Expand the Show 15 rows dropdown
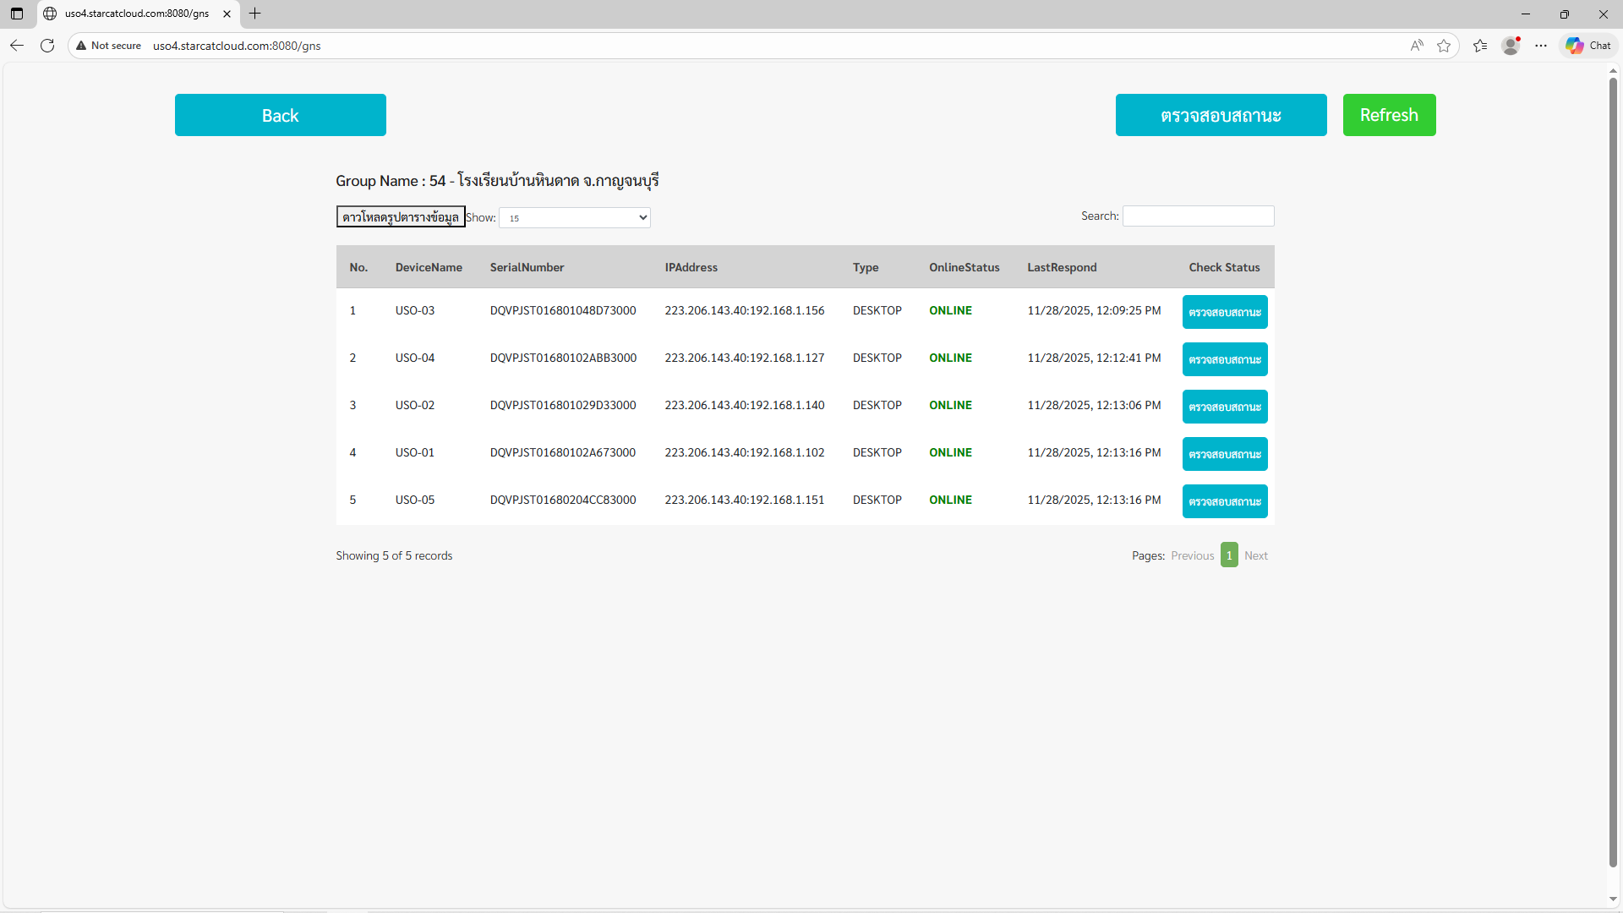Screen dimensions: 1623x913 click(x=575, y=218)
